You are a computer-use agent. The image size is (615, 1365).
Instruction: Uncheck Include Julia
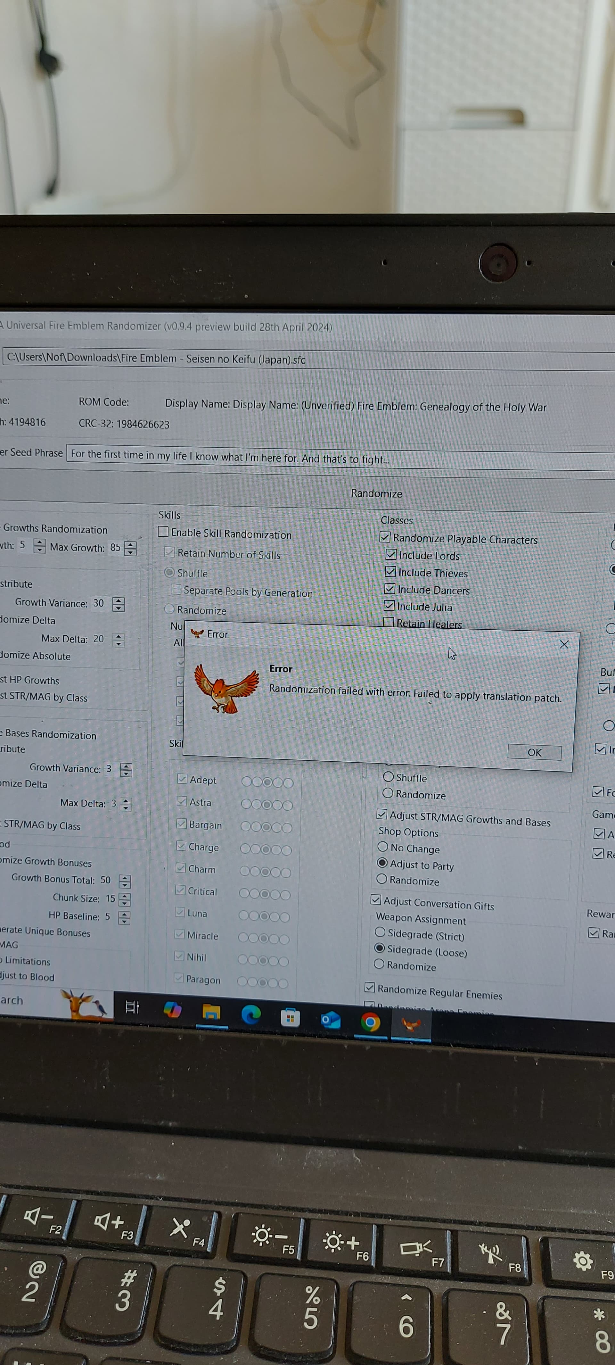[x=389, y=605]
